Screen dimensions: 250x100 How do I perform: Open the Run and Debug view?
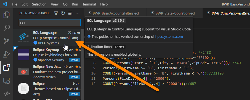click(x=7, y=55)
